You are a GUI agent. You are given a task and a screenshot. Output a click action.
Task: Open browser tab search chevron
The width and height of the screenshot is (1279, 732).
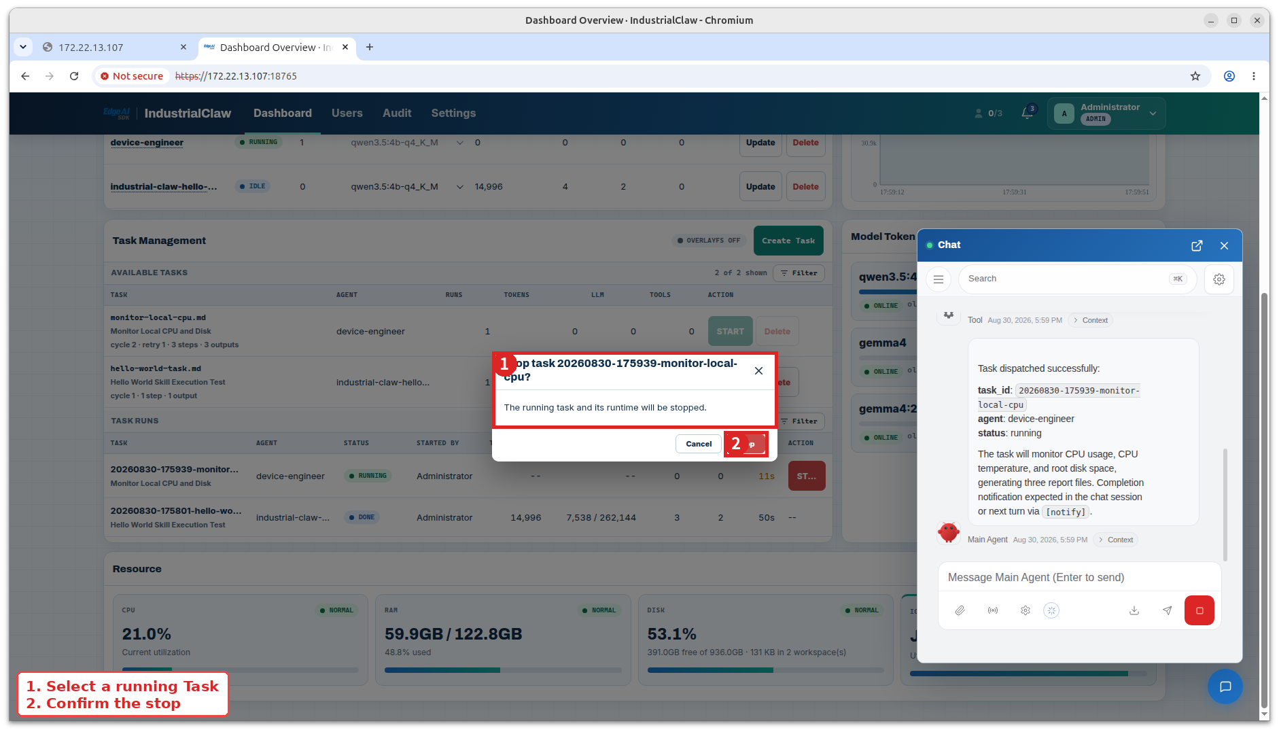pyautogui.click(x=23, y=47)
